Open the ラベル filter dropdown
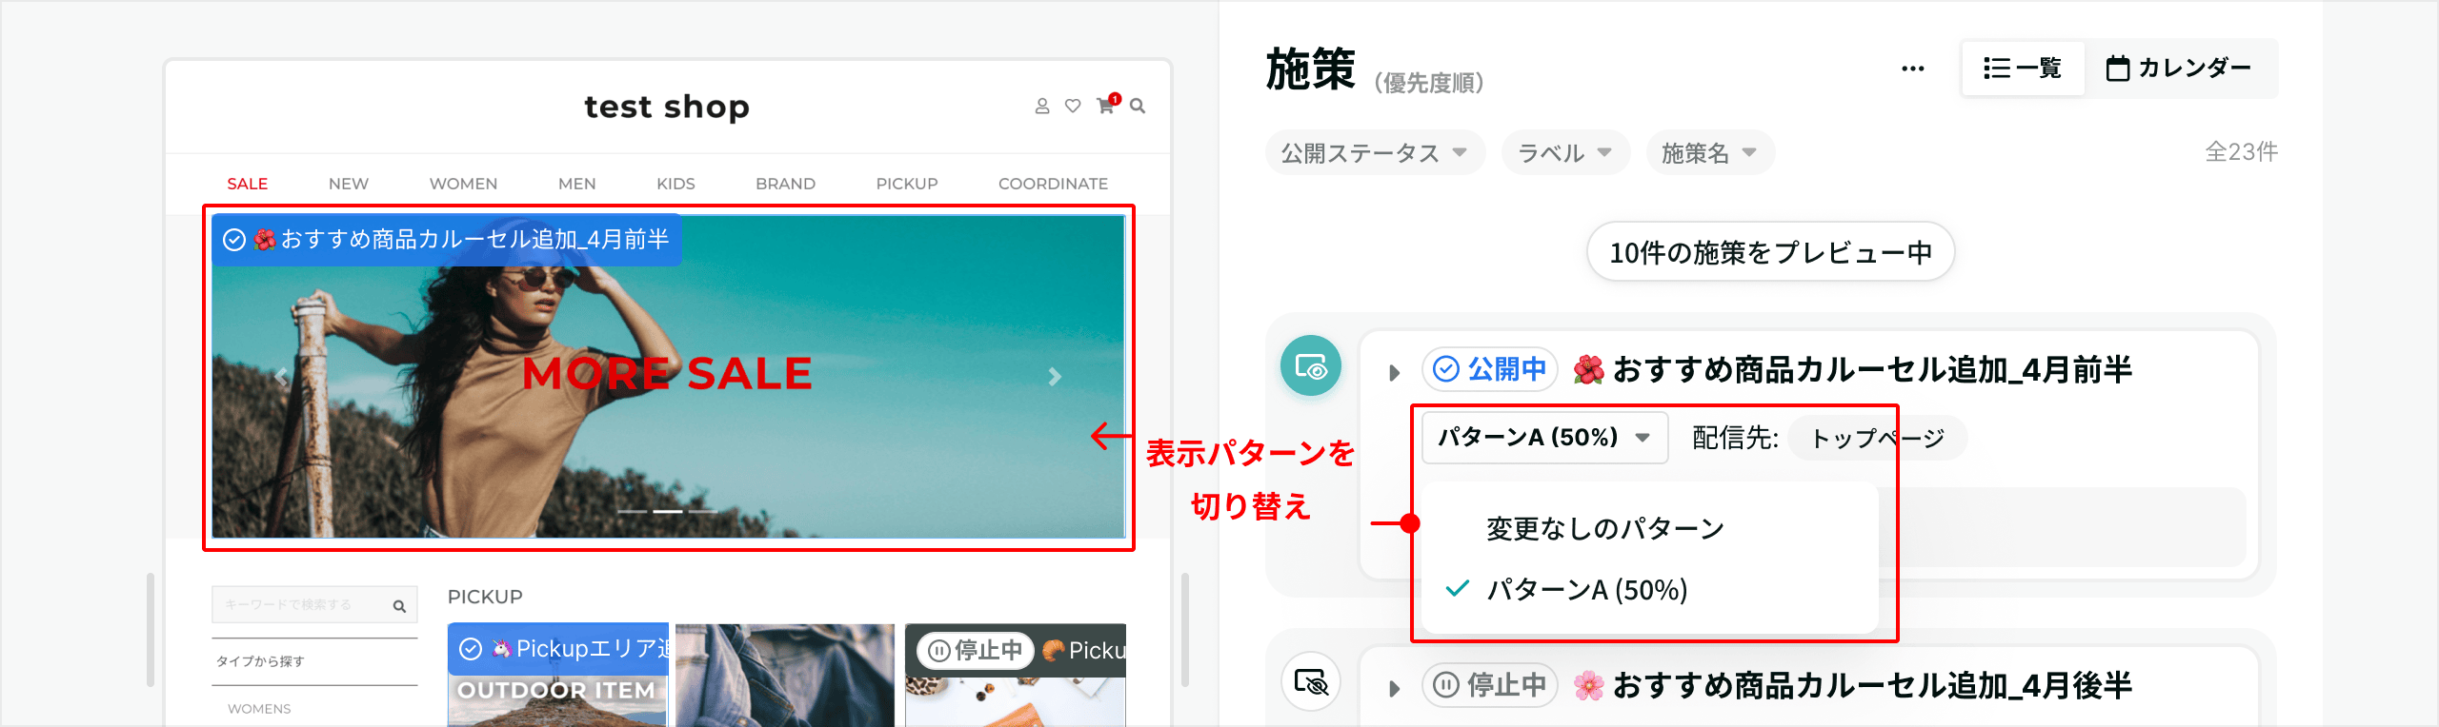The image size is (2439, 727). tap(1565, 152)
